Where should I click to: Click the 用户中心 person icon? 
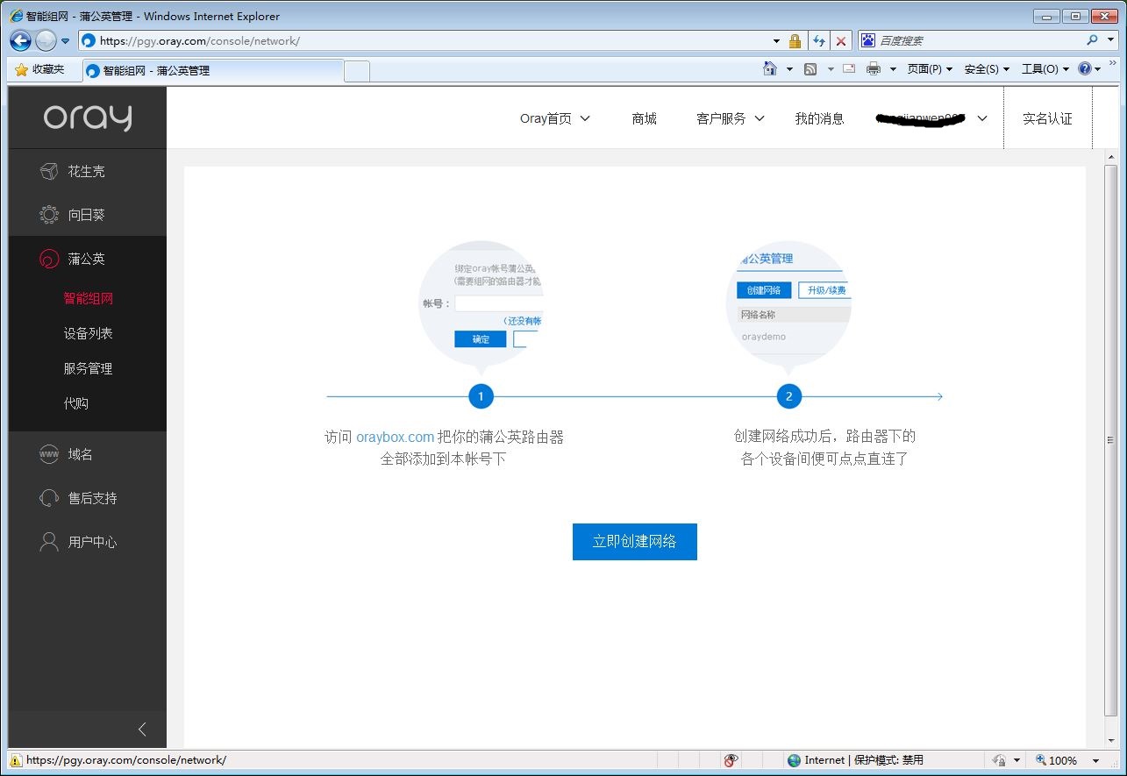coord(49,542)
